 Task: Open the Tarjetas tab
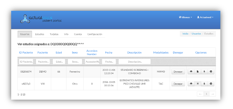click(x=54, y=34)
